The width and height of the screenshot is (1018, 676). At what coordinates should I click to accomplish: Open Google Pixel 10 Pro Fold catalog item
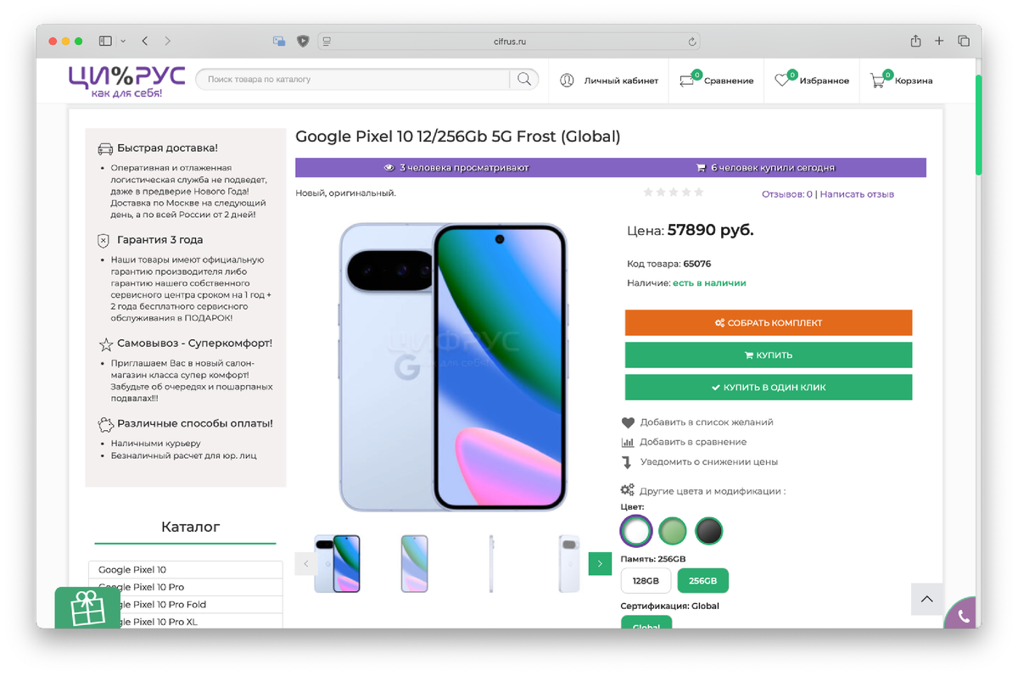(x=186, y=604)
